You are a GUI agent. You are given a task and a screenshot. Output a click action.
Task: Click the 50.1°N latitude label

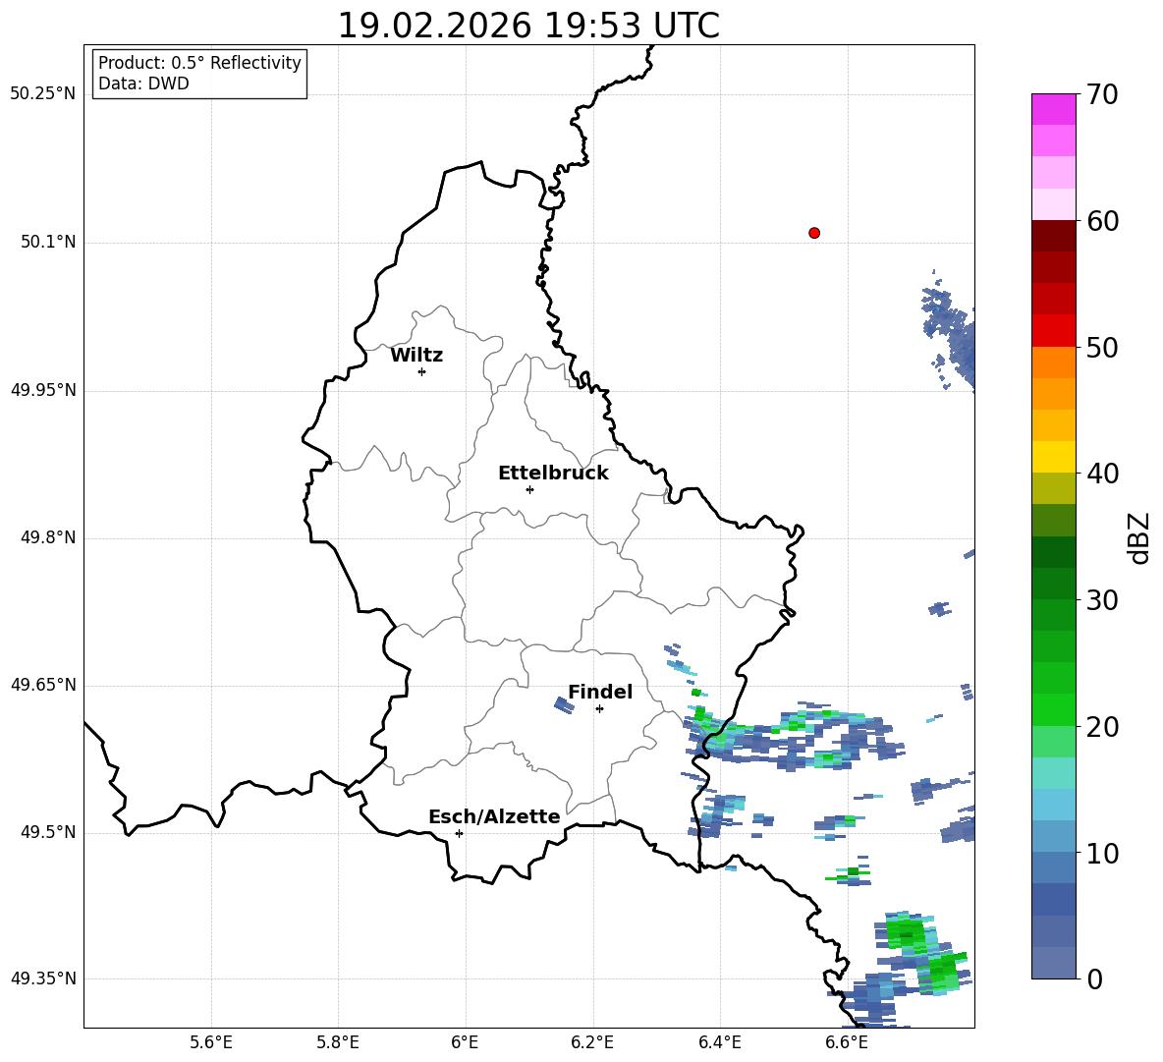pos(48,242)
